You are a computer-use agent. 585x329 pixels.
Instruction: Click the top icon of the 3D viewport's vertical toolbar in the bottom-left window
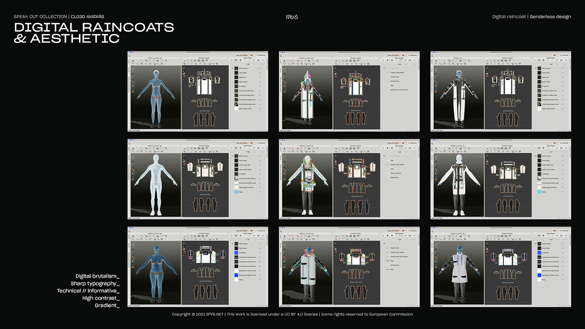tap(132, 243)
